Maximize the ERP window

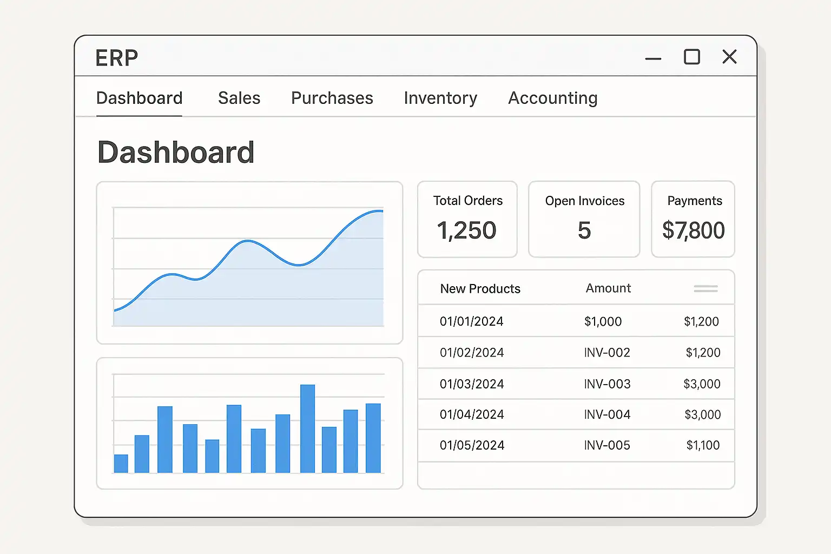[691, 57]
